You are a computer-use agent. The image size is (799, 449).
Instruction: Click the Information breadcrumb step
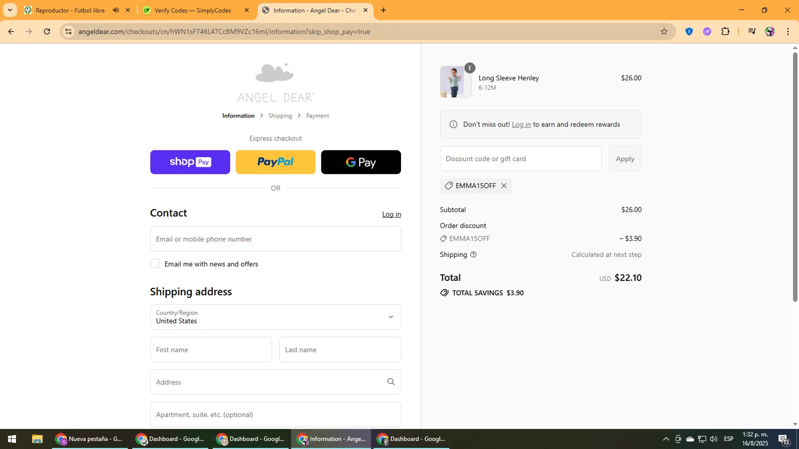coord(238,115)
